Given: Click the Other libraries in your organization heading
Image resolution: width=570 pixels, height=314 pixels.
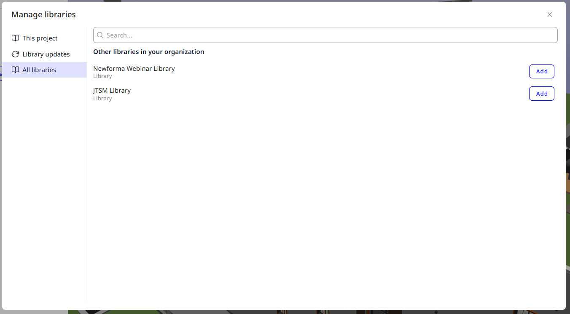Looking at the screenshot, I should (x=148, y=52).
